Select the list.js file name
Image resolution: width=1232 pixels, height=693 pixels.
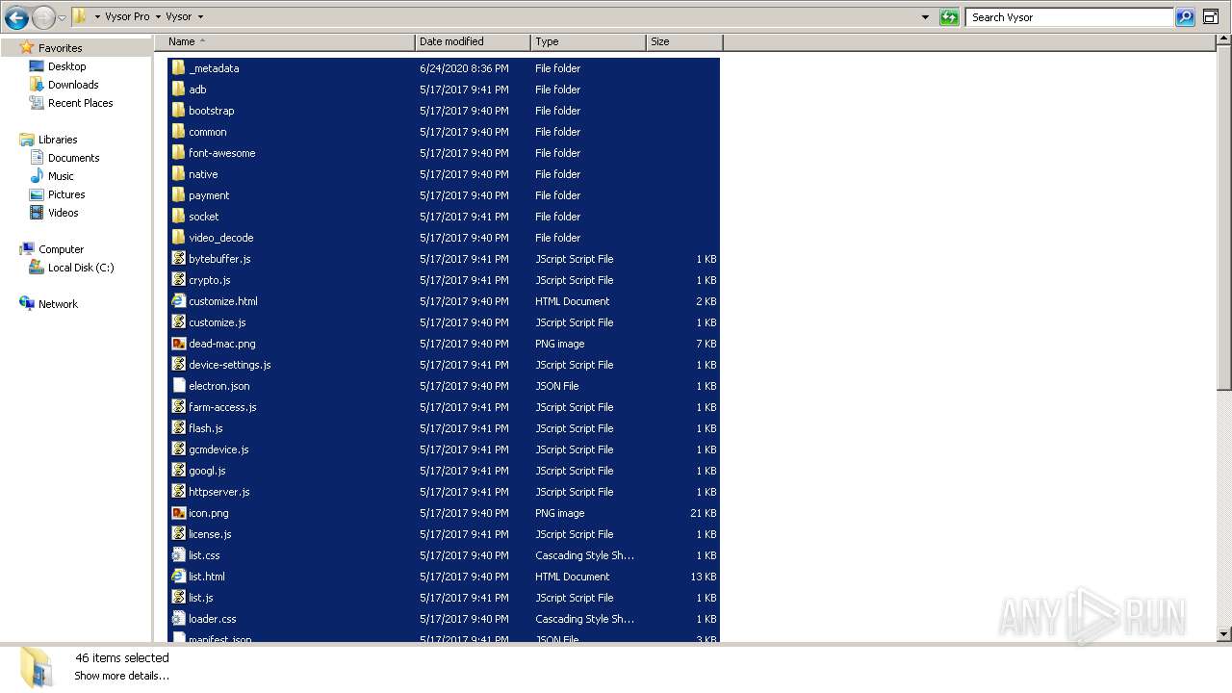(201, 598)
